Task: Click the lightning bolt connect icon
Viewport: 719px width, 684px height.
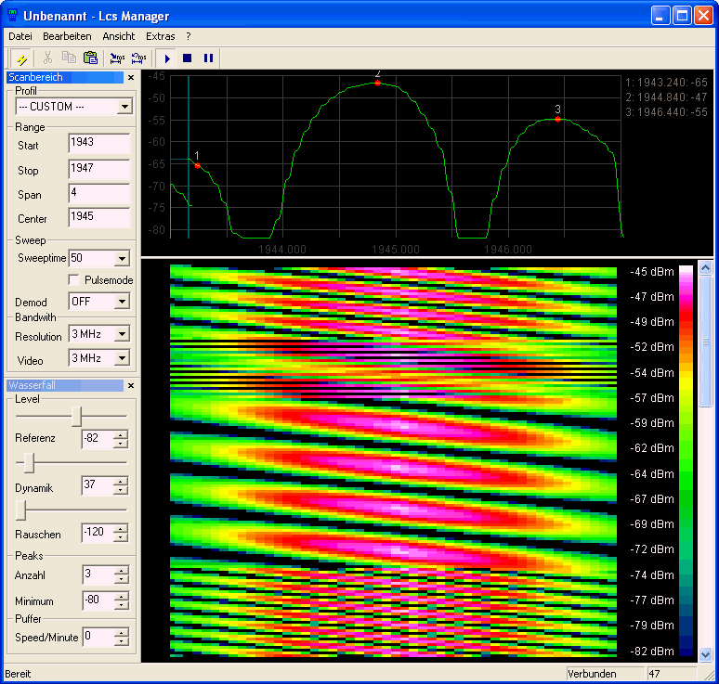Action: click(x=20, y=58)
